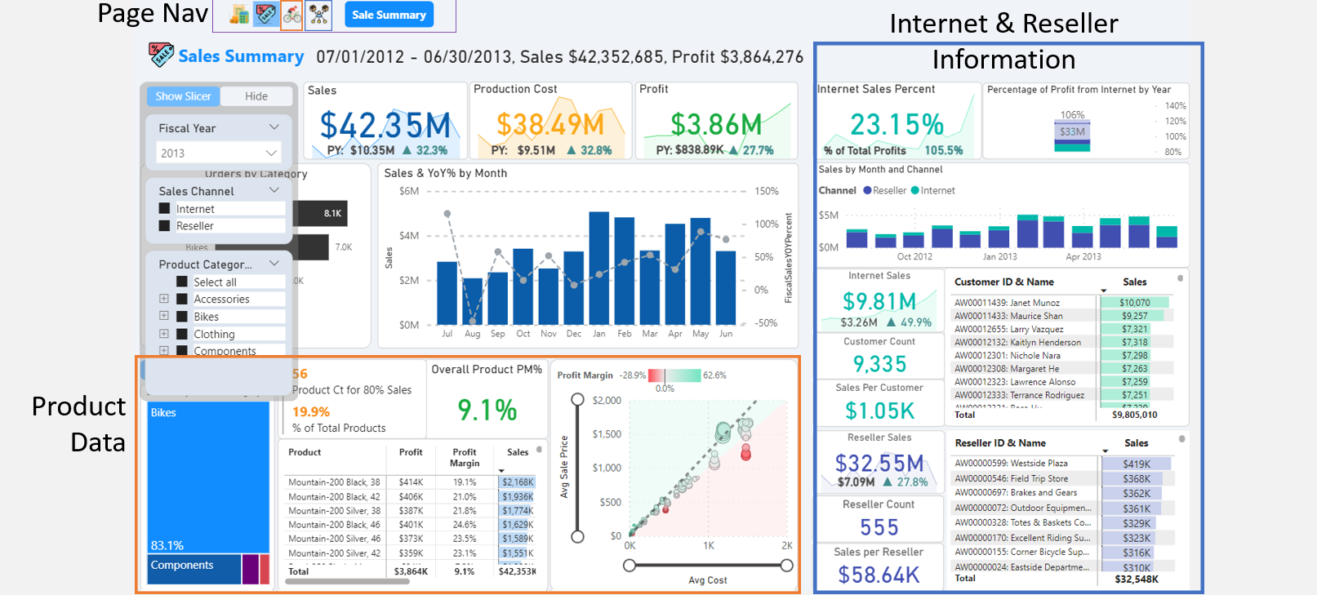Select the Hide slicer tab
Viewport: 1317px width, 595px height.
(256, 96)
